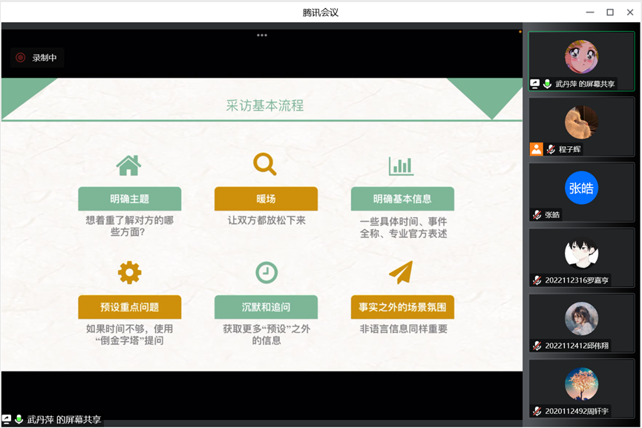Toggle the muted mic icon for 张皓
The image size is (642, 428).
point(536,215)
